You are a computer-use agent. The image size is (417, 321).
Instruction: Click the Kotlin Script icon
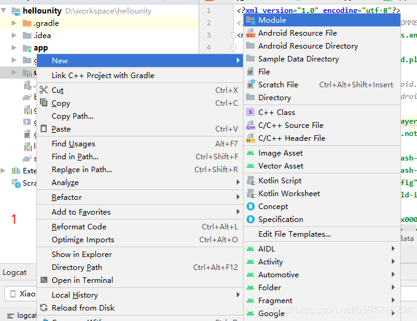click(x=250, y=181)
